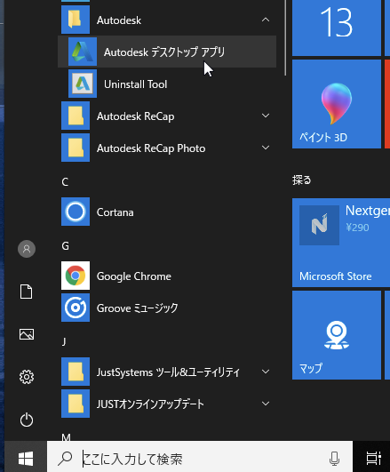Select the Autodesk デスクトップ アプリ label
Image resolution: width=390 pixels, height=472 pixels.
(164, 52)
